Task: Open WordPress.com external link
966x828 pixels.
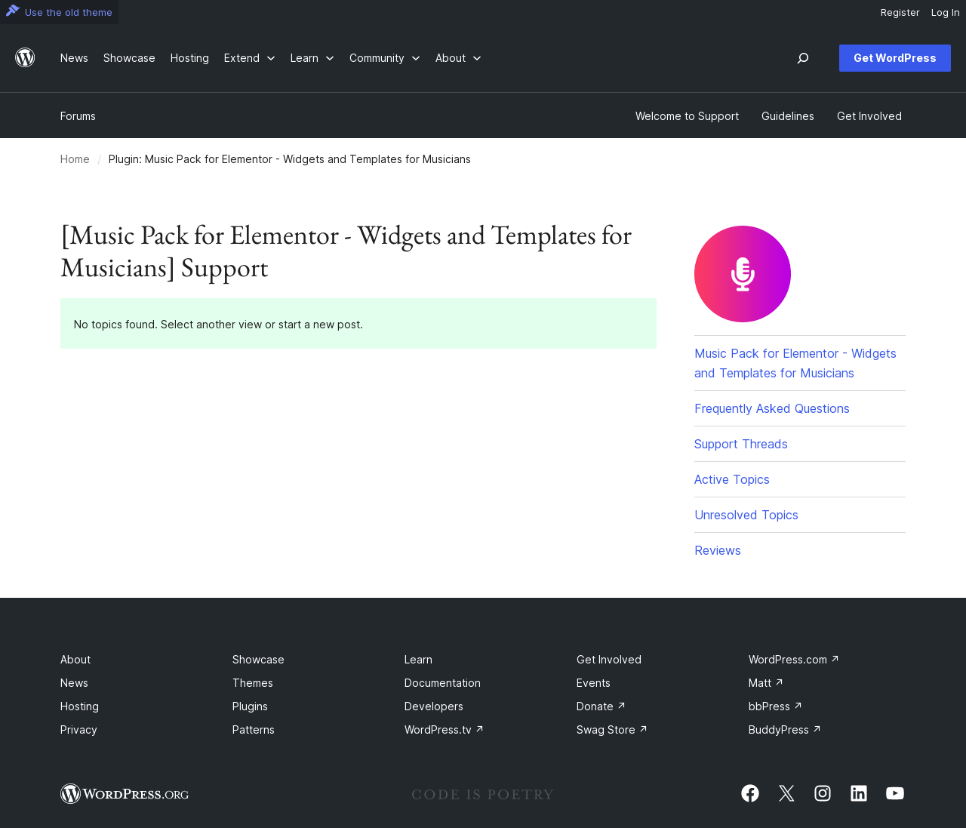Action: [793, 659]
